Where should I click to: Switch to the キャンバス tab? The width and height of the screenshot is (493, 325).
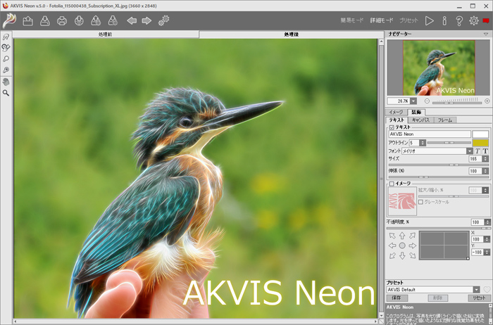point(420,120)
